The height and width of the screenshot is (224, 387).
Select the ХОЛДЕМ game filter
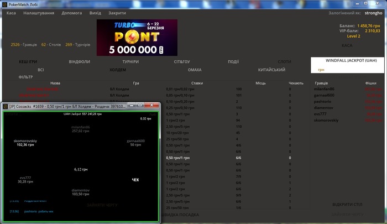[x=118, y=70]
